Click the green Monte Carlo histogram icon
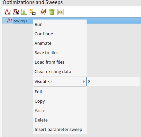 pyautogui.click(x=24, y=12)
